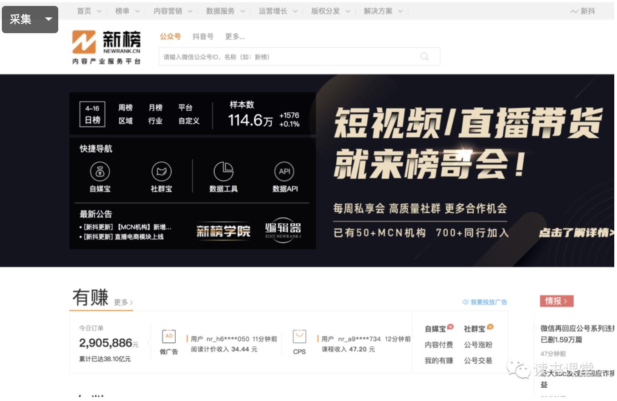Viewport: 617px width, 401px height.
Task: Expand the 榜单 navigation dropdown
Action: point(137,11)
